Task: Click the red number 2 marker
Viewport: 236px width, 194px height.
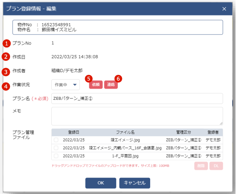Action: click(x=6, y=57)
